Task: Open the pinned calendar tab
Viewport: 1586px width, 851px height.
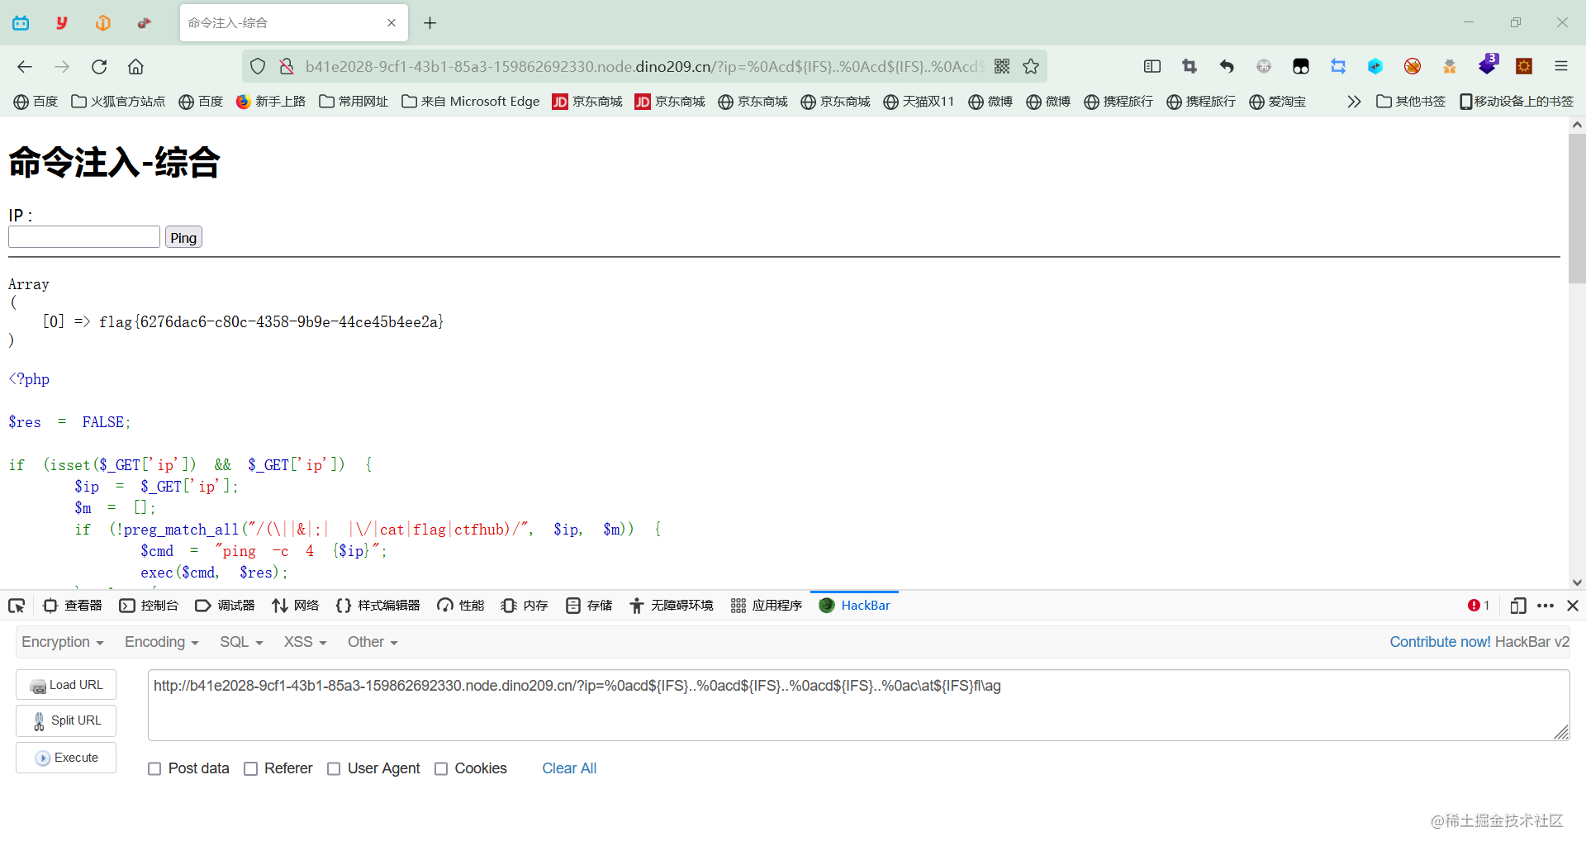Action: pos(21,23)
